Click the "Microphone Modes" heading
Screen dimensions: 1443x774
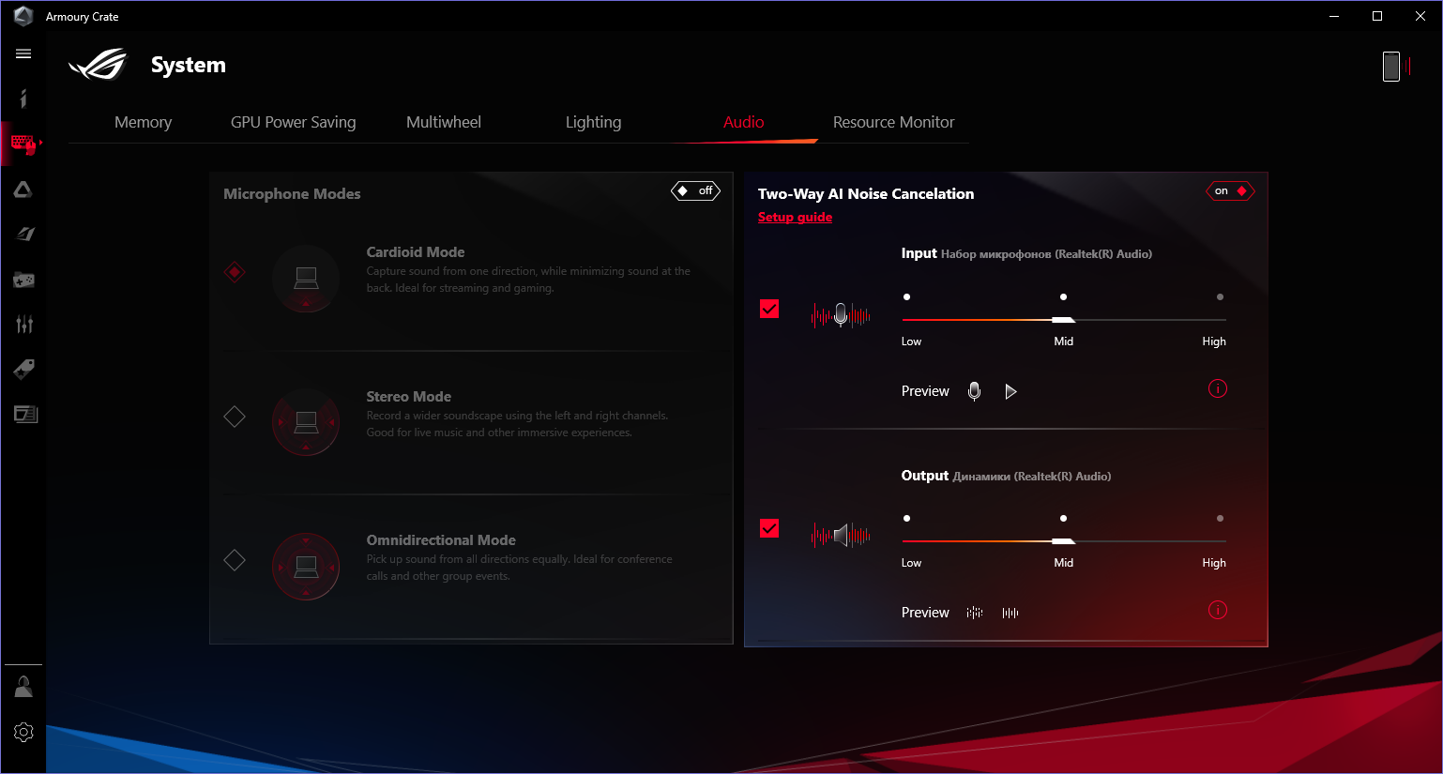(292, 194)
